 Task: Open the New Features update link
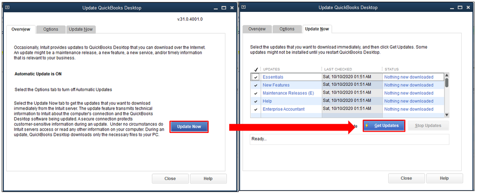point(276,85)
